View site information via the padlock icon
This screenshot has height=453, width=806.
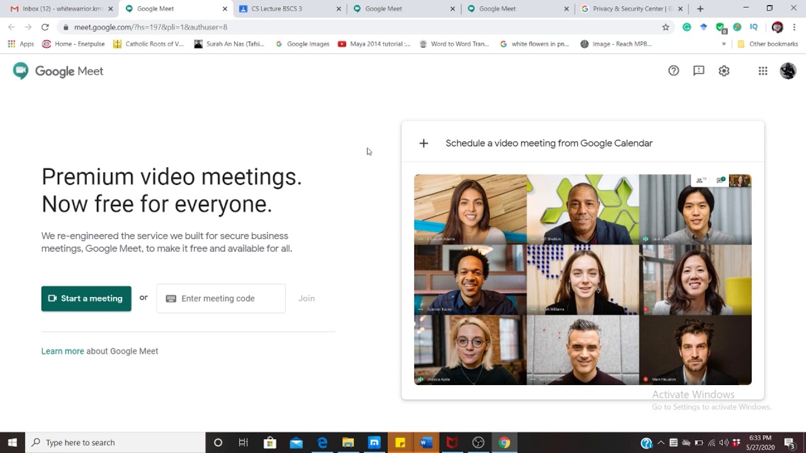coord(65,27)
